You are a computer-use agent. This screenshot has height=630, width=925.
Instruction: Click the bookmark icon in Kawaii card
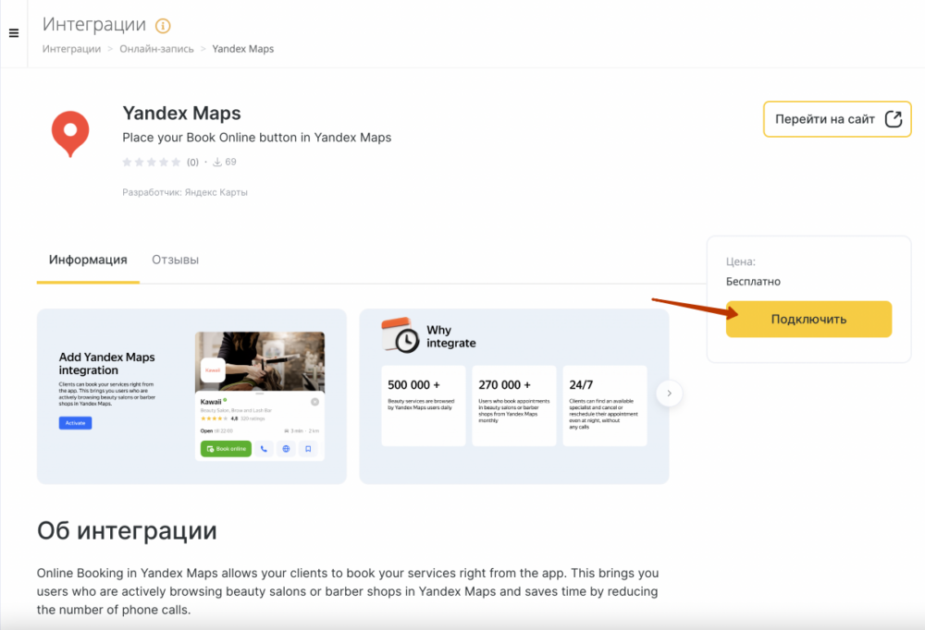point(309,449)
